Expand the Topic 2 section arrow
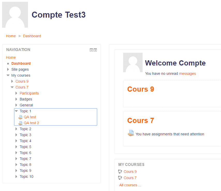The image size is (221, 191). coord(16,129)
